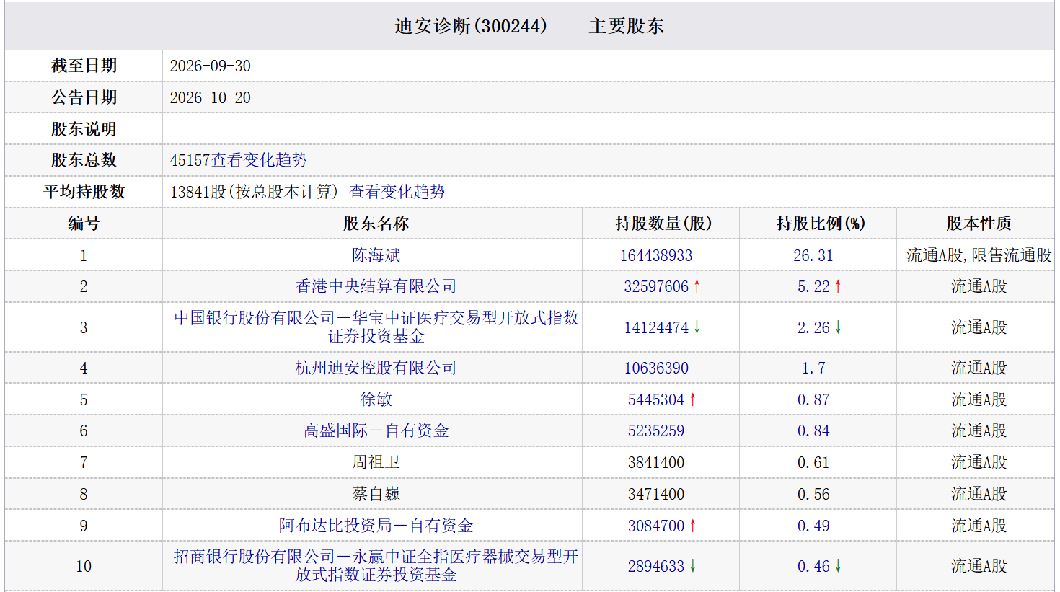
Task: Open 查看变化趋势 link in 股东总数 row
Action: (260, 160)
